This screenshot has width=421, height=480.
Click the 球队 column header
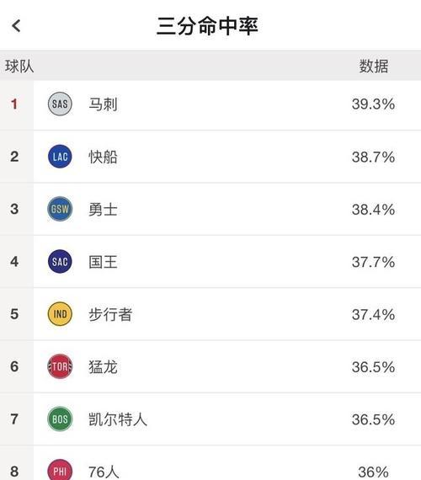pyautogui.click(x=19, y=67)
